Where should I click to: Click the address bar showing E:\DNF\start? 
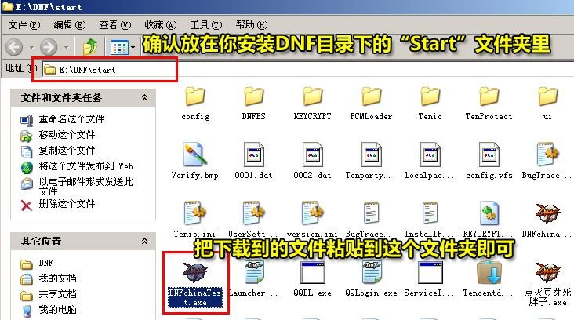(307, 70)
